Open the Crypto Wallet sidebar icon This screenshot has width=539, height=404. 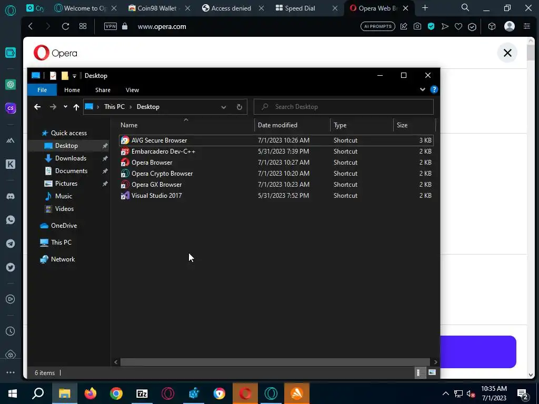[x=11, y=53]
